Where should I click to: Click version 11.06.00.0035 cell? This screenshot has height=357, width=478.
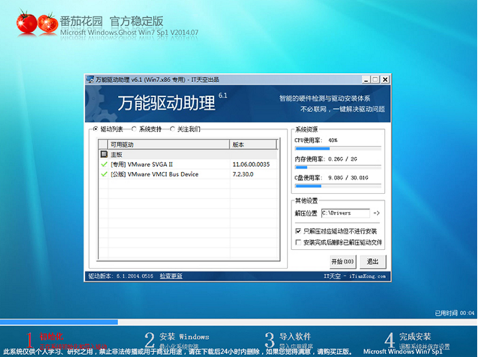(x=251, y=164)
